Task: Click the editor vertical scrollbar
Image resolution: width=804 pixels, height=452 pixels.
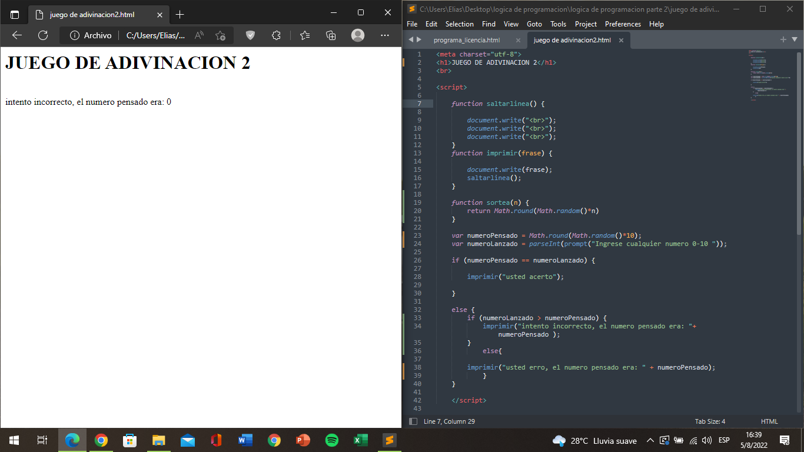Action: (799, 144)
